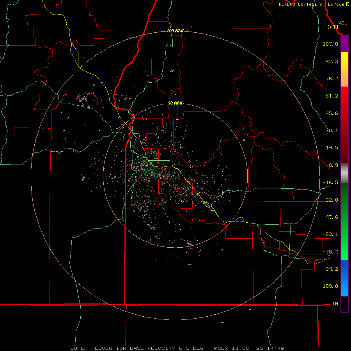
Task: Click the 14.5 velocity scale value
Action: click(x=332, y=148)
